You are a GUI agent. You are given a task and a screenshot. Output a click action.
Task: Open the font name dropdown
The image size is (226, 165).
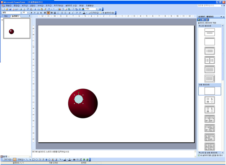pos(21,13)
